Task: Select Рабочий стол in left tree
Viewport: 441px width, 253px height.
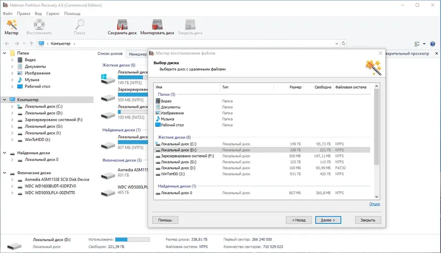Action: [37, 87]
